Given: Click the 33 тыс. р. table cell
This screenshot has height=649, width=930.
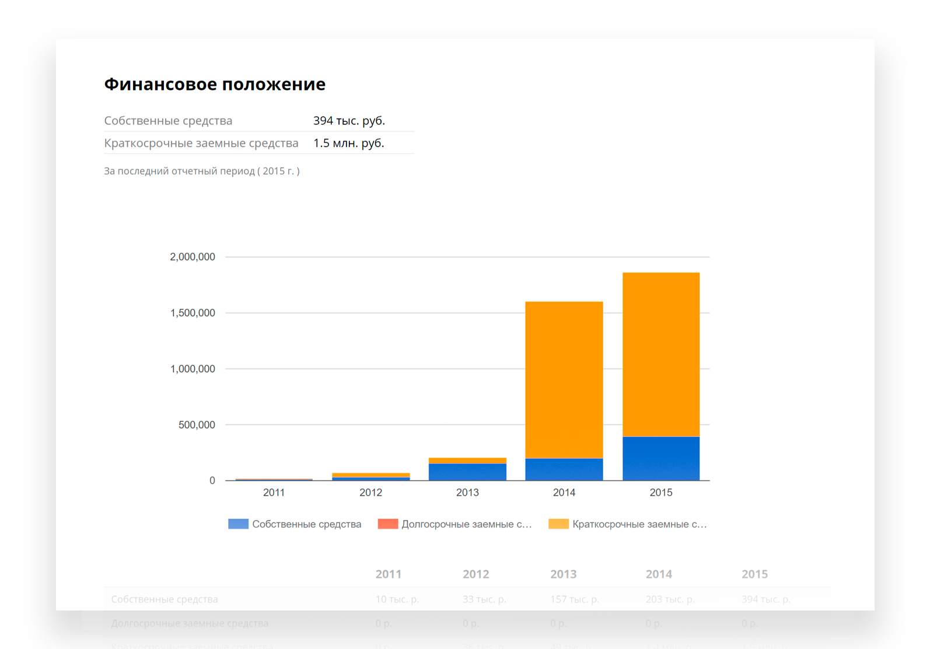Looking at the screenshot, I should (x=484, y=599).
